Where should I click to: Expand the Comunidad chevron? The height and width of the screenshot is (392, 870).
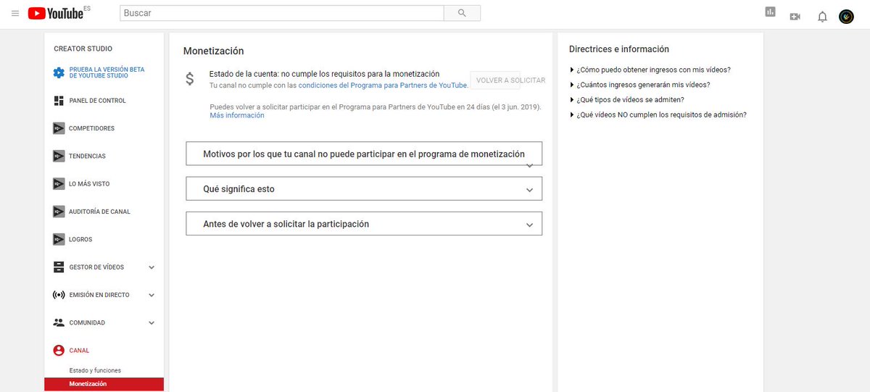152,322
